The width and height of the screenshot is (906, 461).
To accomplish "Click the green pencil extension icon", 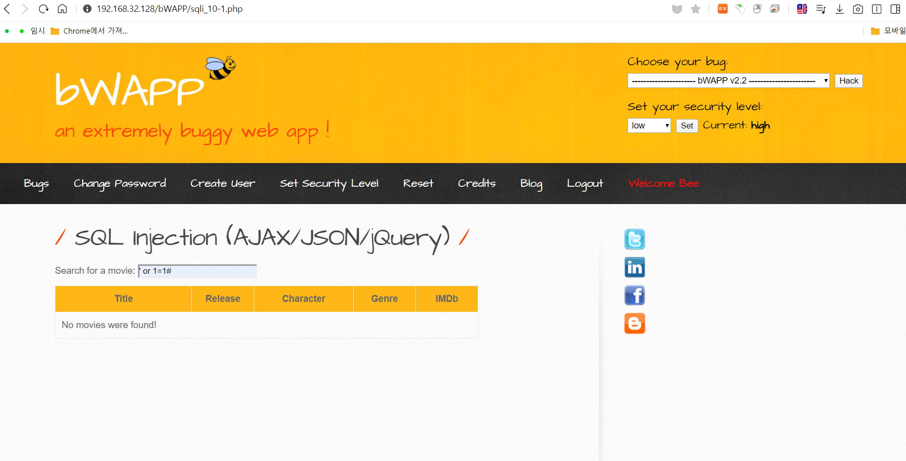I will (740, 9).
